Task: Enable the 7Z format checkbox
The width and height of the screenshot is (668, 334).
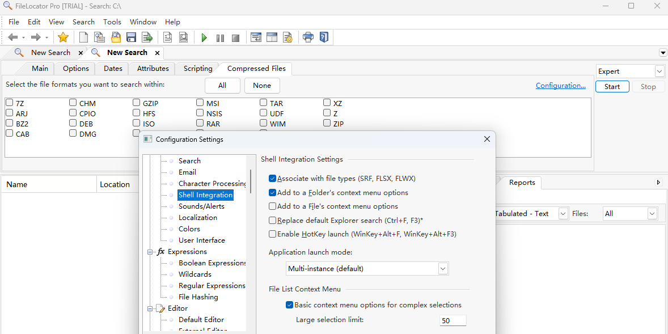Action: click(9, 103)
